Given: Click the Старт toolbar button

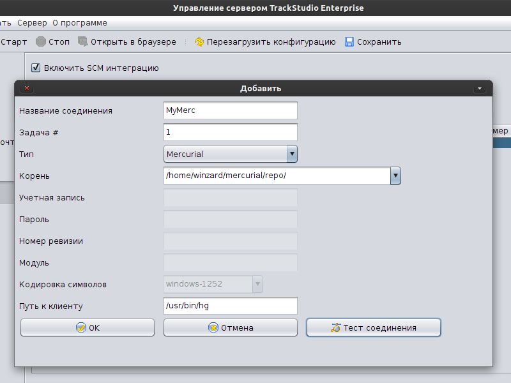Looking at the screenshot, I should [13, 42].
